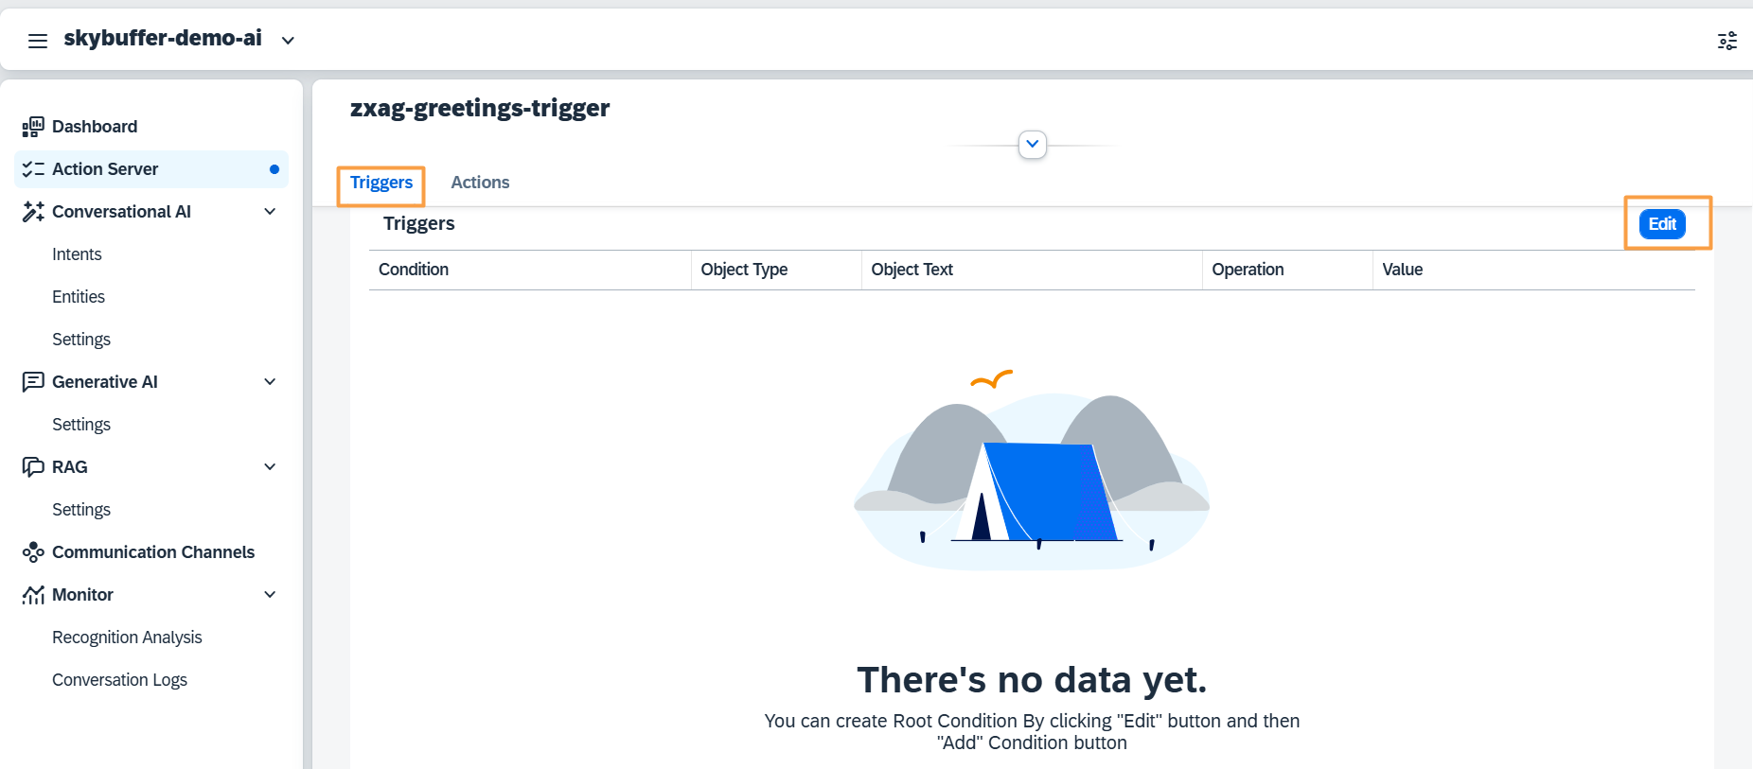This screenshot has width=1753, height=769.
Task: Click the Condition column header
Action: (530, 270)
